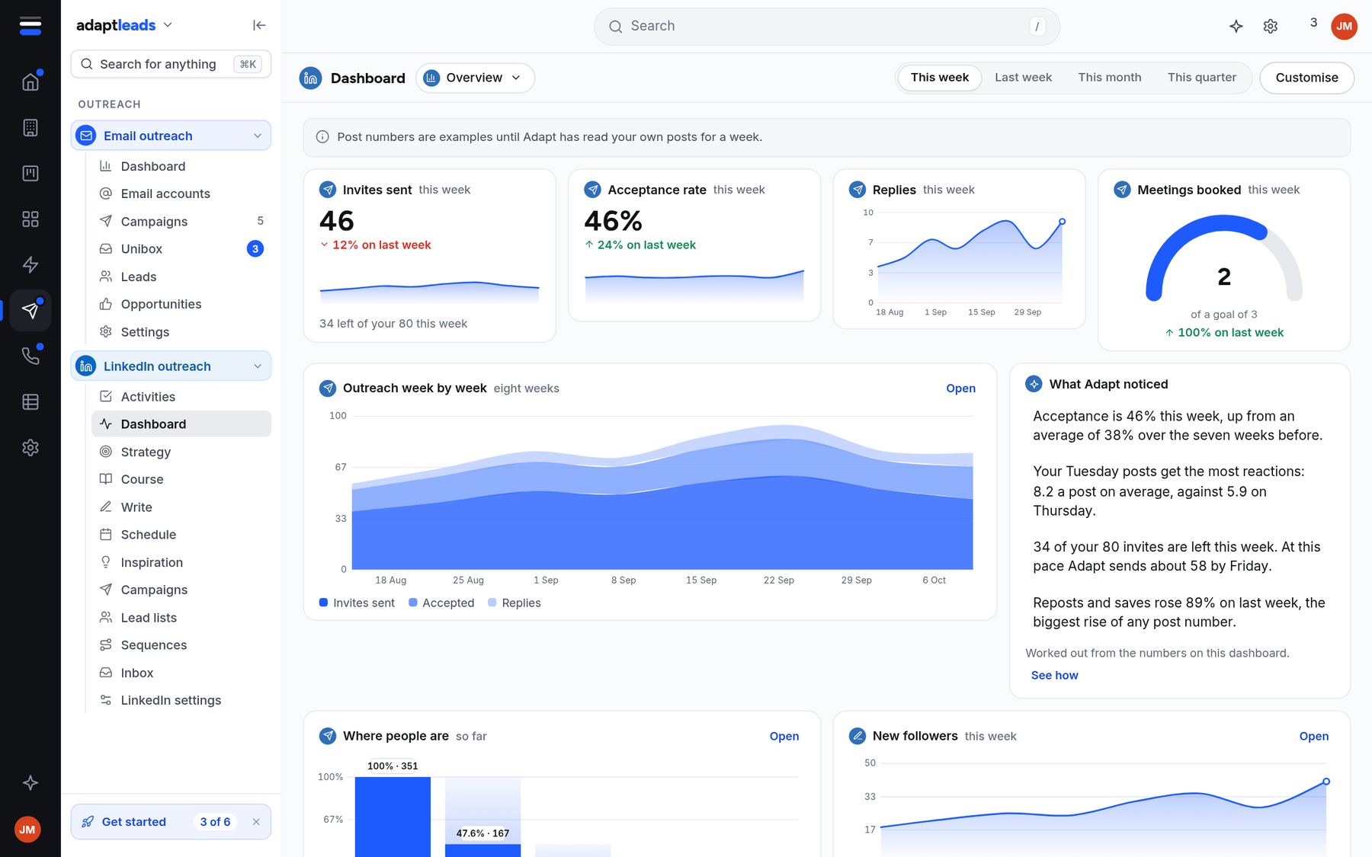This screenshot has width=1372, height=857.
Task: Toggle Replies legend swatch
Action: [x=492, y=603]
